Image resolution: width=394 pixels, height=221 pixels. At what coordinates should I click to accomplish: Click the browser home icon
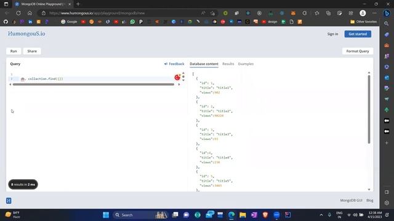(x=30, y=13)
